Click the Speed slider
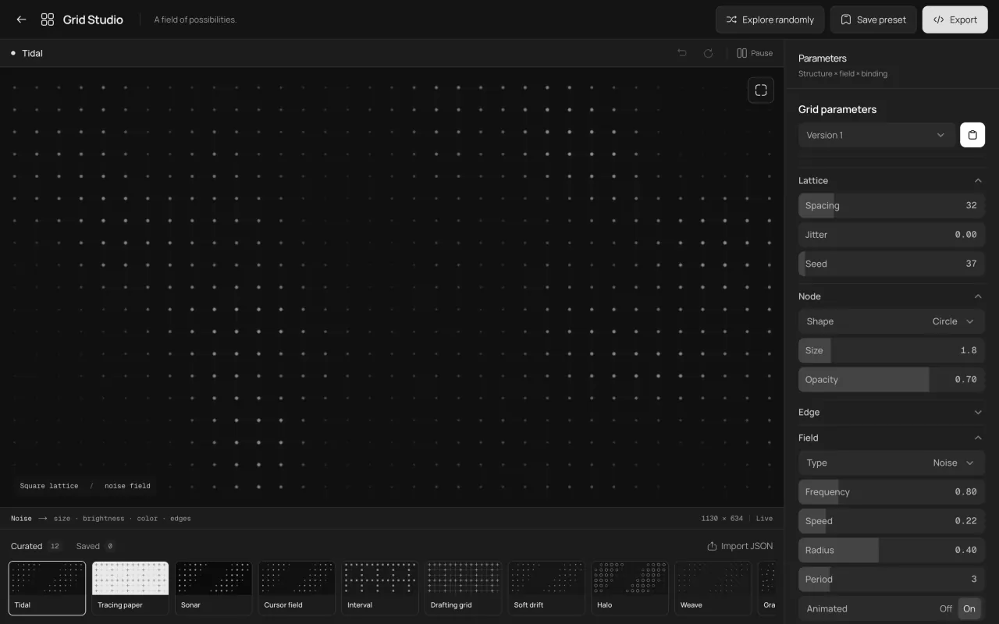Screen dimensions: 999x624 tap(891, 521)
